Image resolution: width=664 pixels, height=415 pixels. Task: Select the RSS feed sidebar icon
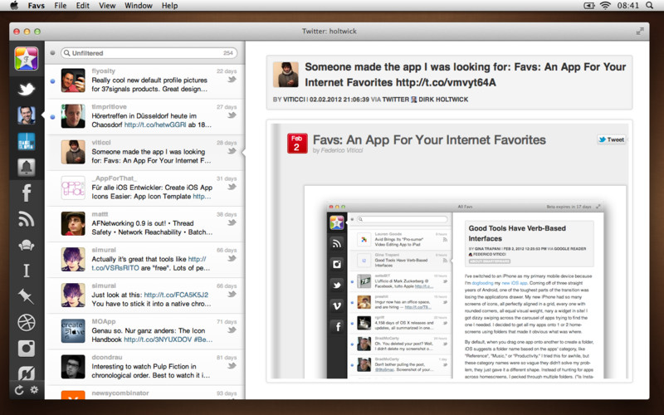coord(27,219)
